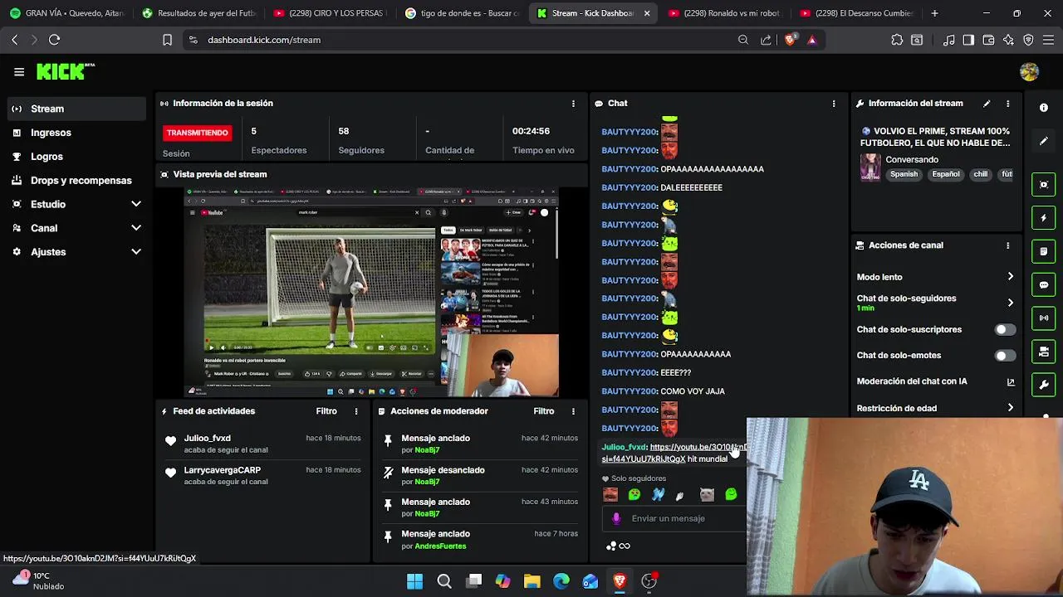Click the pencil icon in right sidebar

[x=1044, y=141]
